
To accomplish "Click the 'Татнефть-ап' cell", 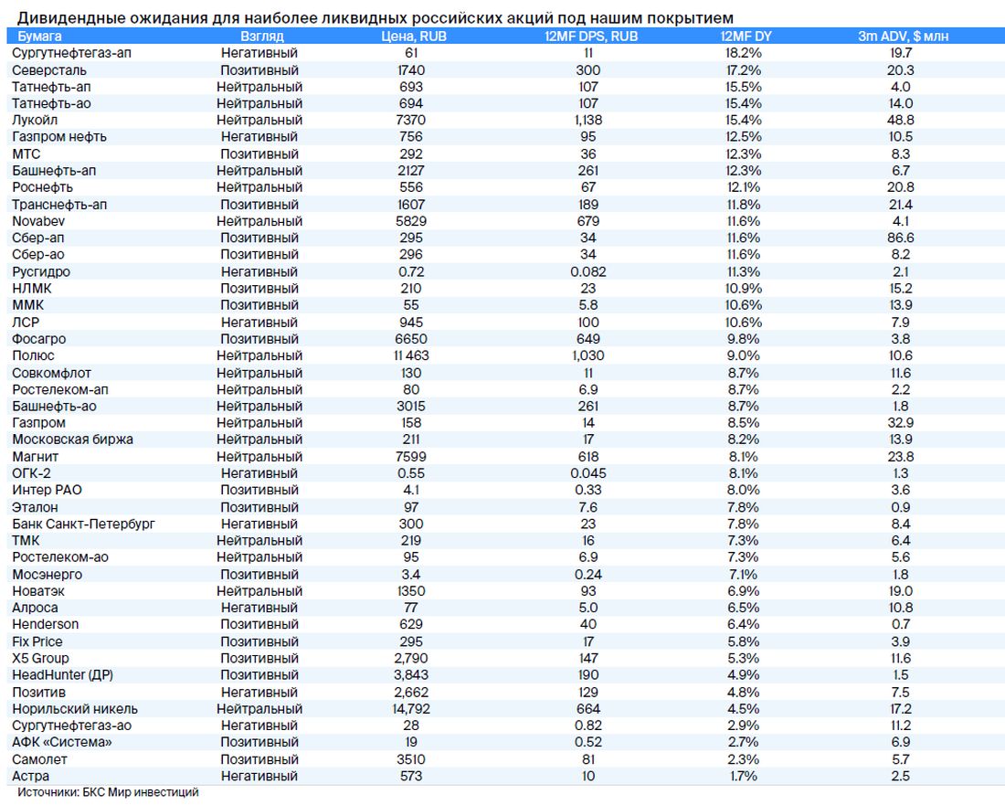I will pyautogui.click(x=51, y=87).
